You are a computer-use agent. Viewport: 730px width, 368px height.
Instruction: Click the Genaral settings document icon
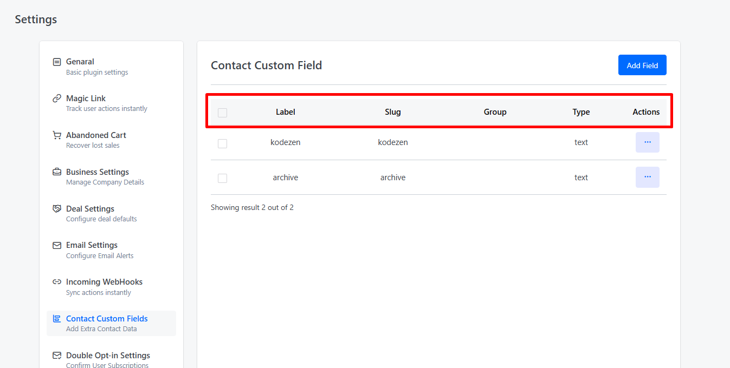tap(57, 62)
